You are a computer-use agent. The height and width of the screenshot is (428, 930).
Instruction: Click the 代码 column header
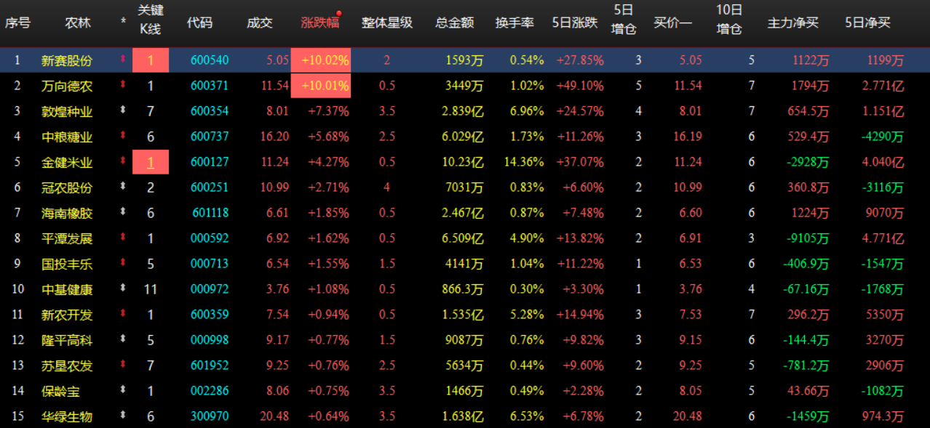click(x=199, y=23)
